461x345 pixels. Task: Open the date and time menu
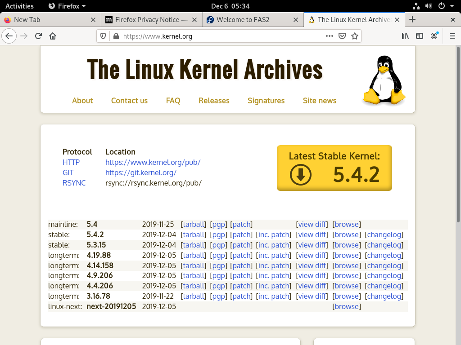[230, 6]
